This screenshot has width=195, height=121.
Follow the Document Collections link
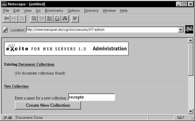pyautogui.click(x=36, y=65)
